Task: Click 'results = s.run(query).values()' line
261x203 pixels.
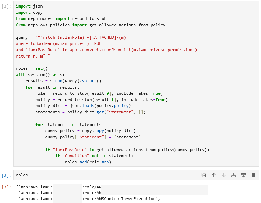Action: pos(63,81)
